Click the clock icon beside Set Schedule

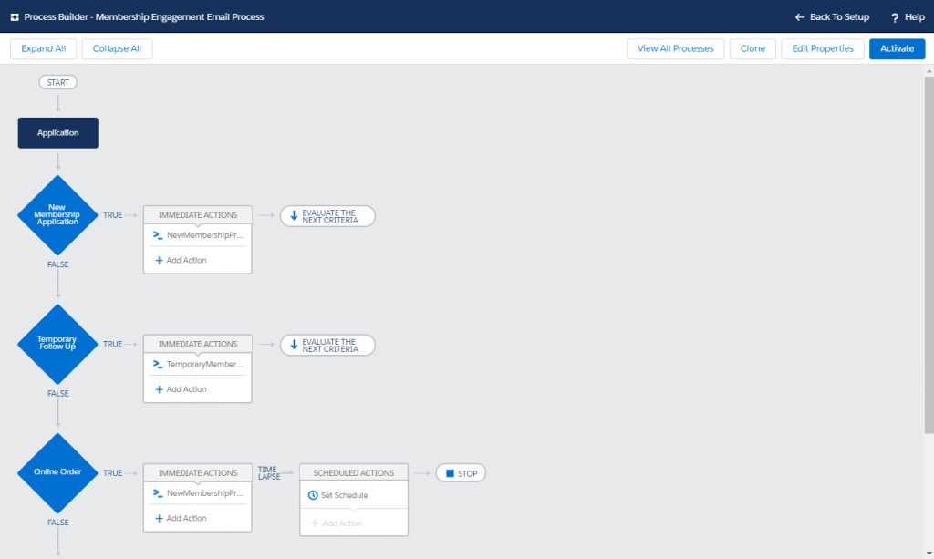click(313, 495)
